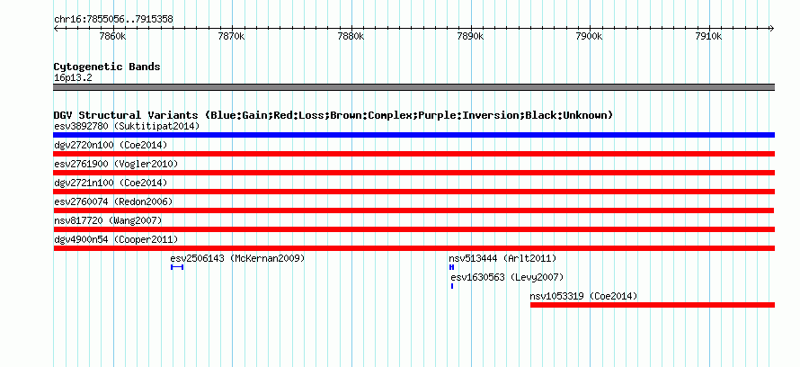Select the chr16:7855056..7915358 coordinate label

tap(113, 19)
